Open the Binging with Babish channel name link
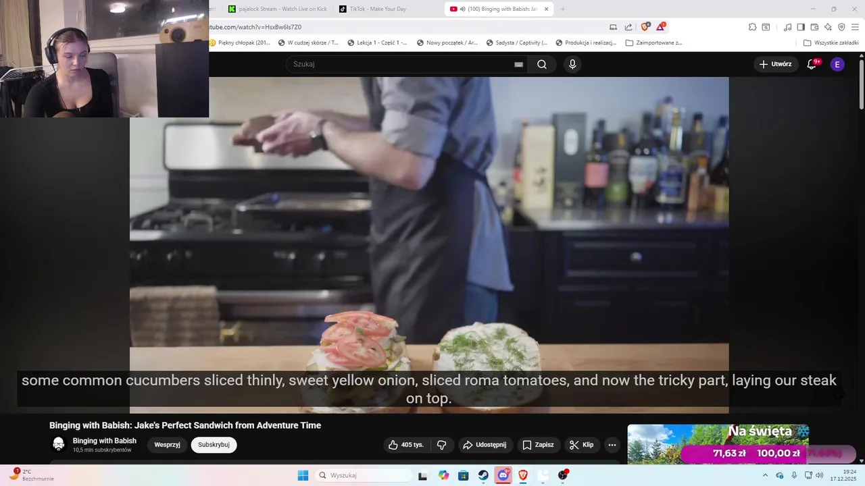The width and height of the screenshot is (865, 486). pyautogui.click(x=105, y=441)
